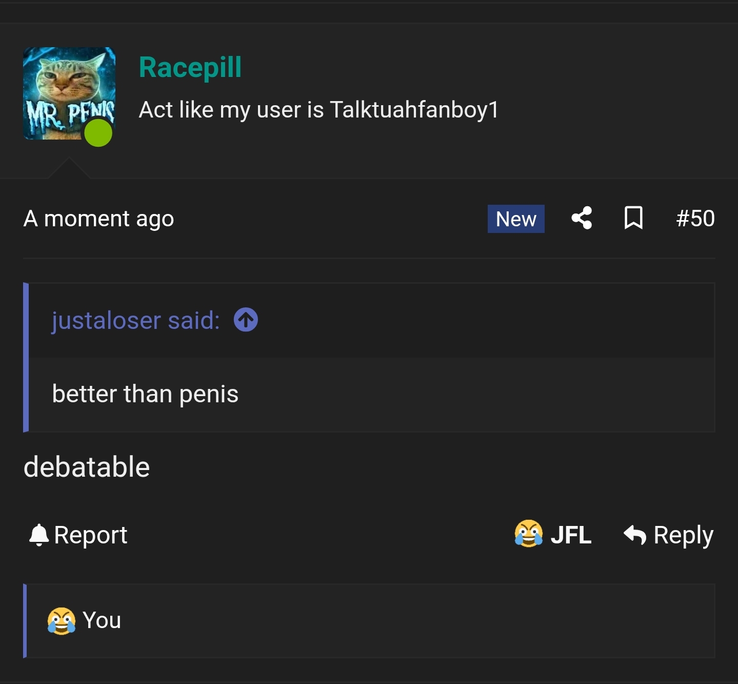The width and height of the screenshot is (738, 684).
Task: Jump to justaloser's original post via up-arrow
Action: point(246,320)
